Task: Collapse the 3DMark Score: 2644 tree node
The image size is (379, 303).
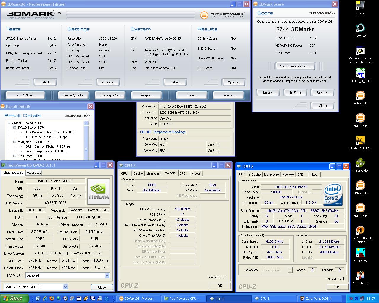Action: click(9, 123)
